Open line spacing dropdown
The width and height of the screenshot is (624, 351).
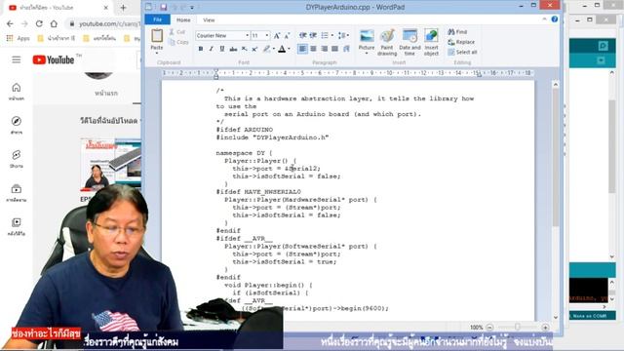coord(343,35)
